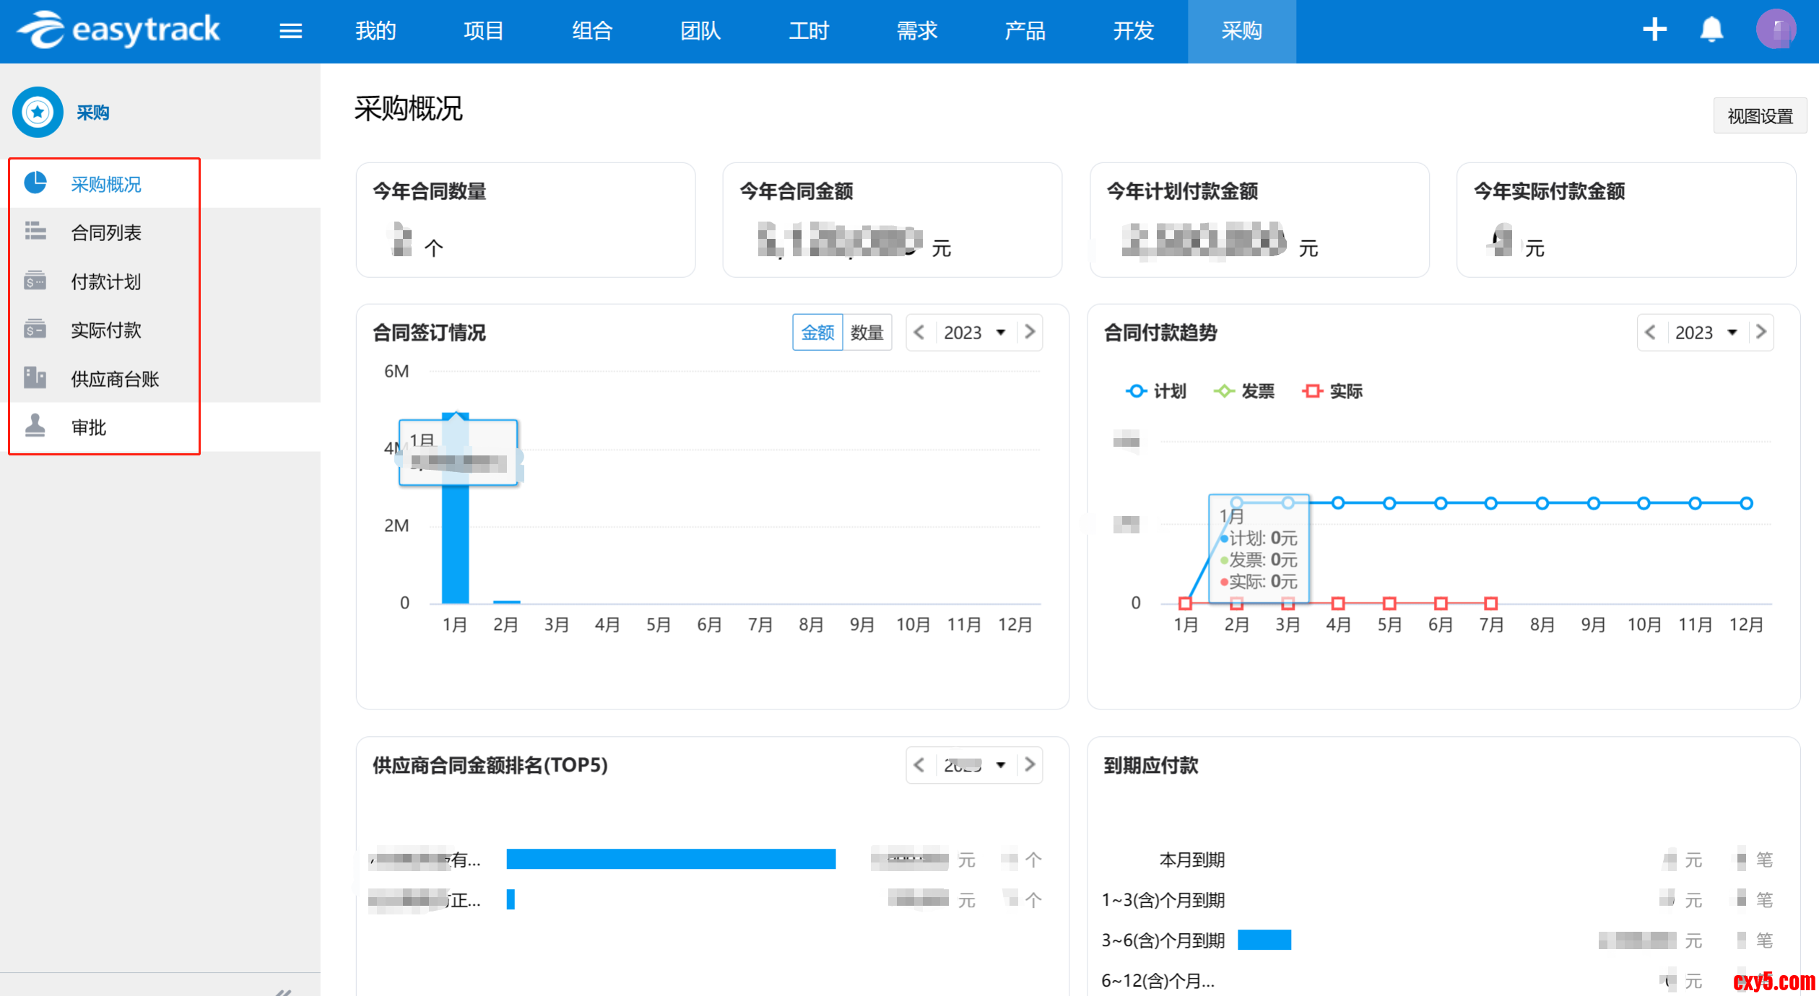The image size is (1819, 996).
Task: Open the notifications bell
Action: [x=1711, y=30]
